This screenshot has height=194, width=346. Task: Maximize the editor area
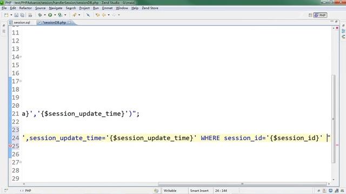pyautogui.click(x=336, y=22)
